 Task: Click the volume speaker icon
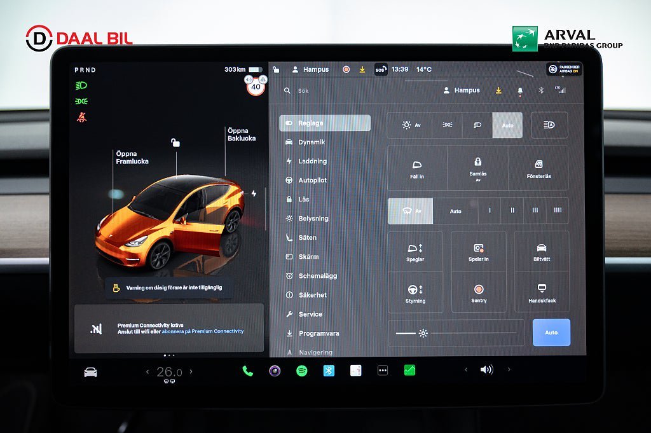(486, 369)
